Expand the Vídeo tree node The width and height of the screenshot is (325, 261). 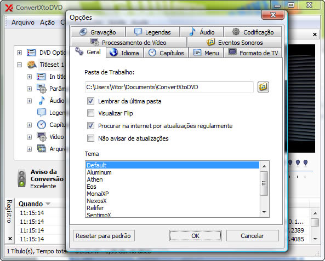tap(29, 137)
